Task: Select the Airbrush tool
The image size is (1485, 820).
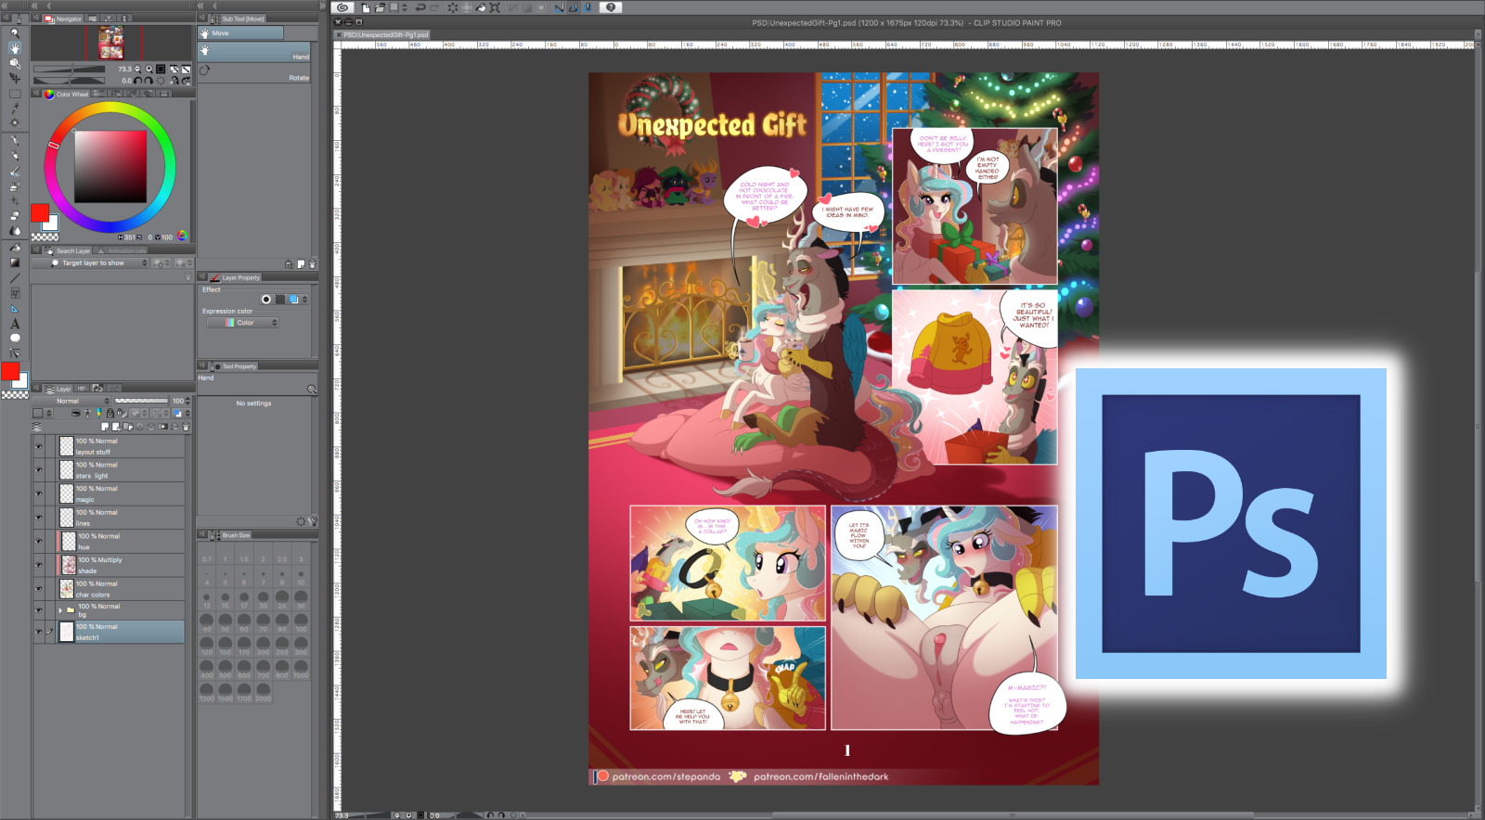Action: [x=15, y=186]
